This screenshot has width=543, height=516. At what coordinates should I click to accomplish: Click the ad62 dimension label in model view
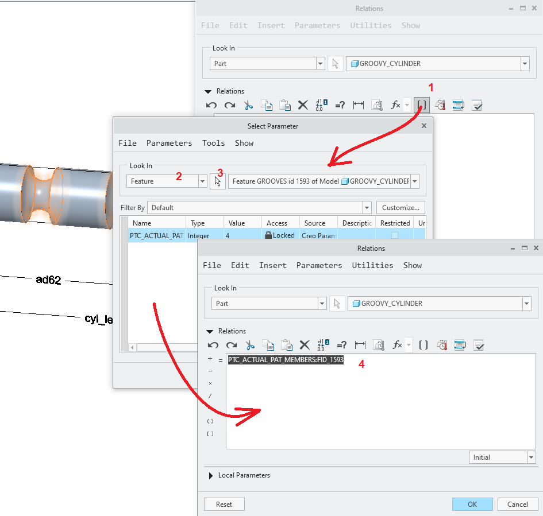tap(48, 280)
